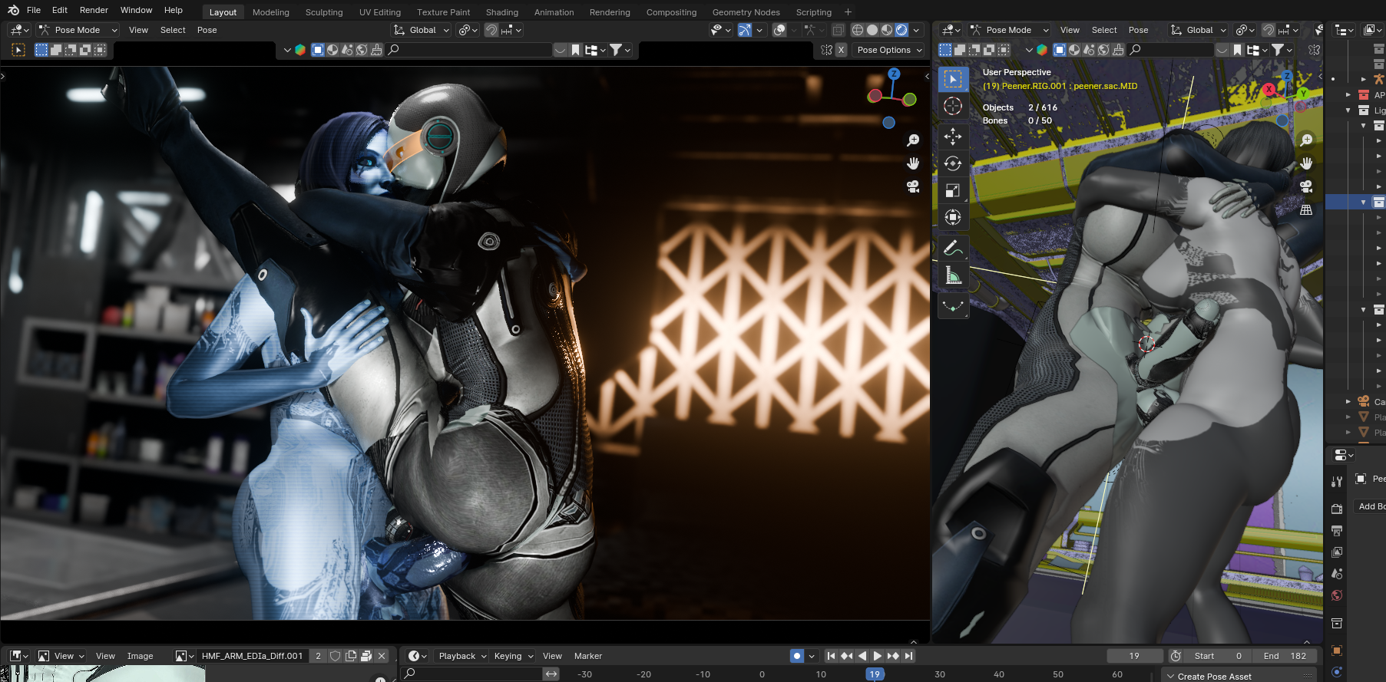Toggle camera view in left viewport
The width and height of the screenshot is (1386, 682).
point(913,186)
